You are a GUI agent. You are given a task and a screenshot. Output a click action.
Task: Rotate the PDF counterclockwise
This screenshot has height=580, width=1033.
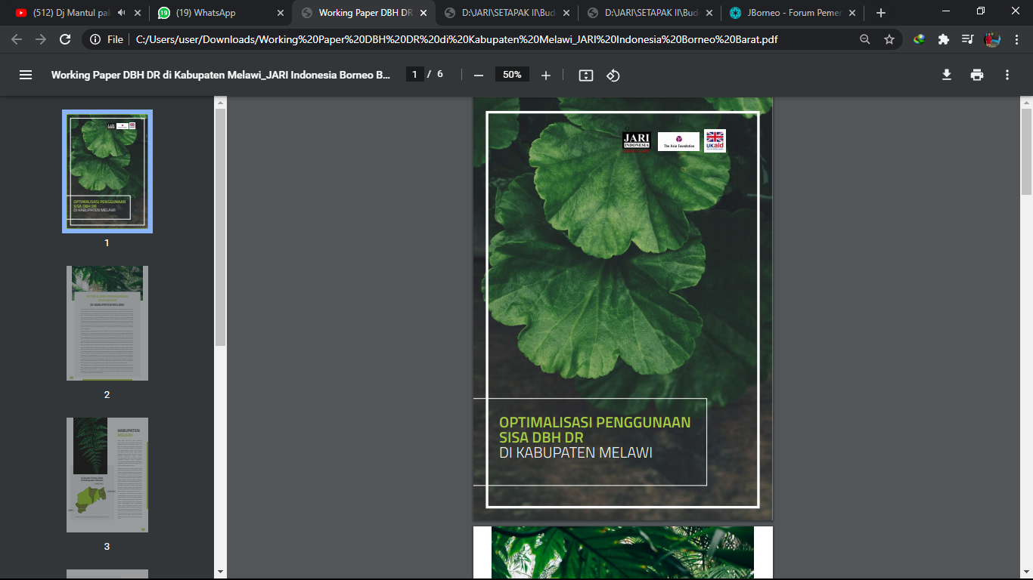click(x=613, y=75)
